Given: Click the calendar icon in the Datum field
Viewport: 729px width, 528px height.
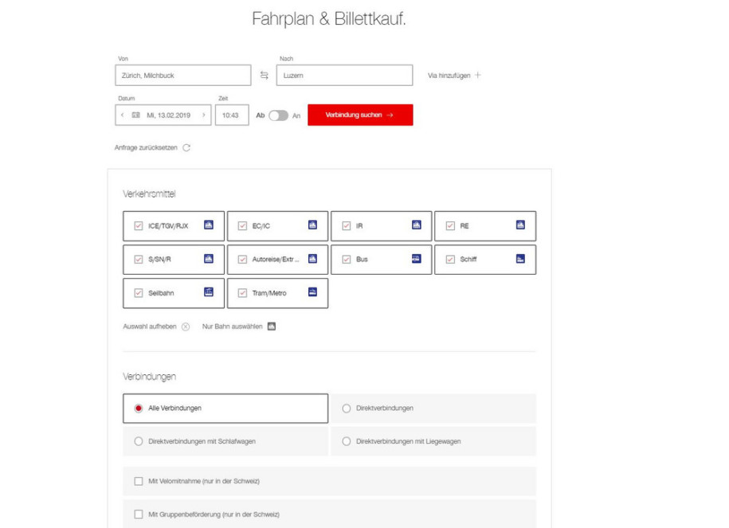Looking at the screenshot, I should pyautogui.click(x=135, y=115).
